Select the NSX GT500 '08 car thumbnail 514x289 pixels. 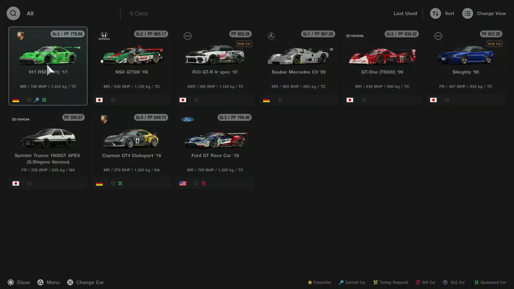pos(132,55)
